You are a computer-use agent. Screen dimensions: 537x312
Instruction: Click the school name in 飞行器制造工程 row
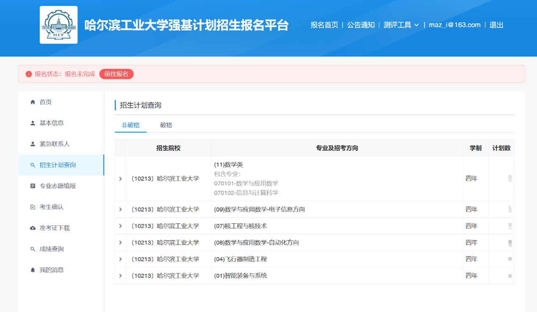click(x=165, y=259)
